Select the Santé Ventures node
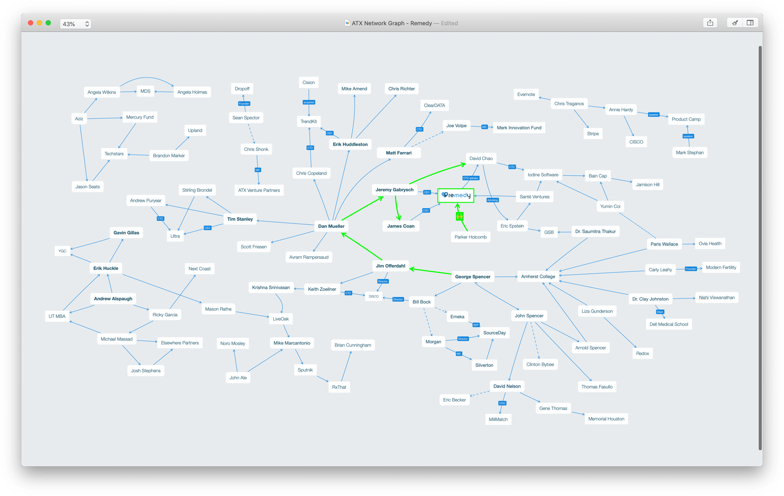This screenshot has width=784, height=496. (534, 197)
